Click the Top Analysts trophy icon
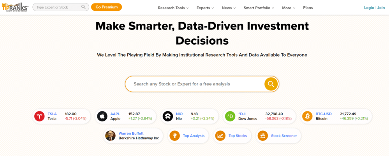389x156 pixels. click(175, 136)
